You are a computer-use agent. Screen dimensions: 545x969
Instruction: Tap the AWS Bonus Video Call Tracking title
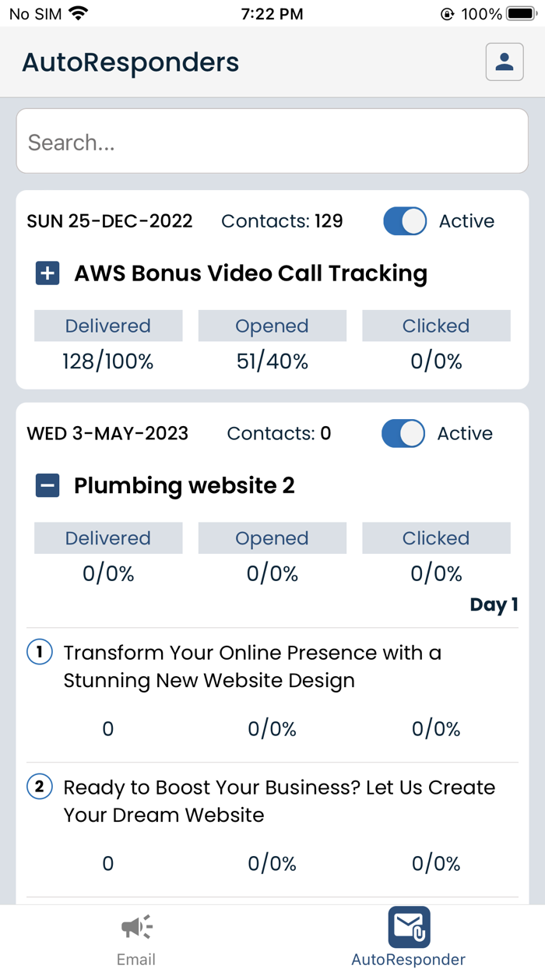[251, 273]
